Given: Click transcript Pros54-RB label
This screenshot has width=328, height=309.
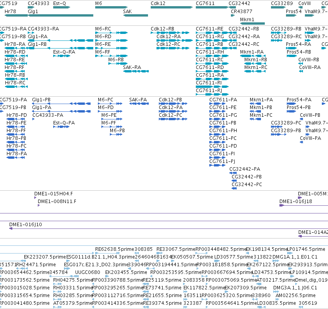Looking at the screenshot, I should click(x=299, y=52).
